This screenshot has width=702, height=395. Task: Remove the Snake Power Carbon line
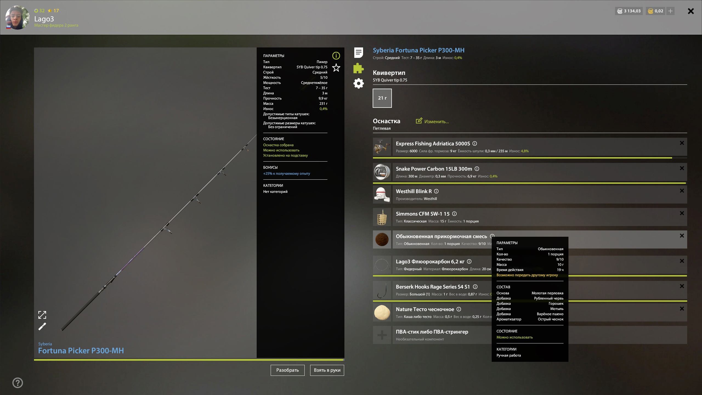[682, 168]
